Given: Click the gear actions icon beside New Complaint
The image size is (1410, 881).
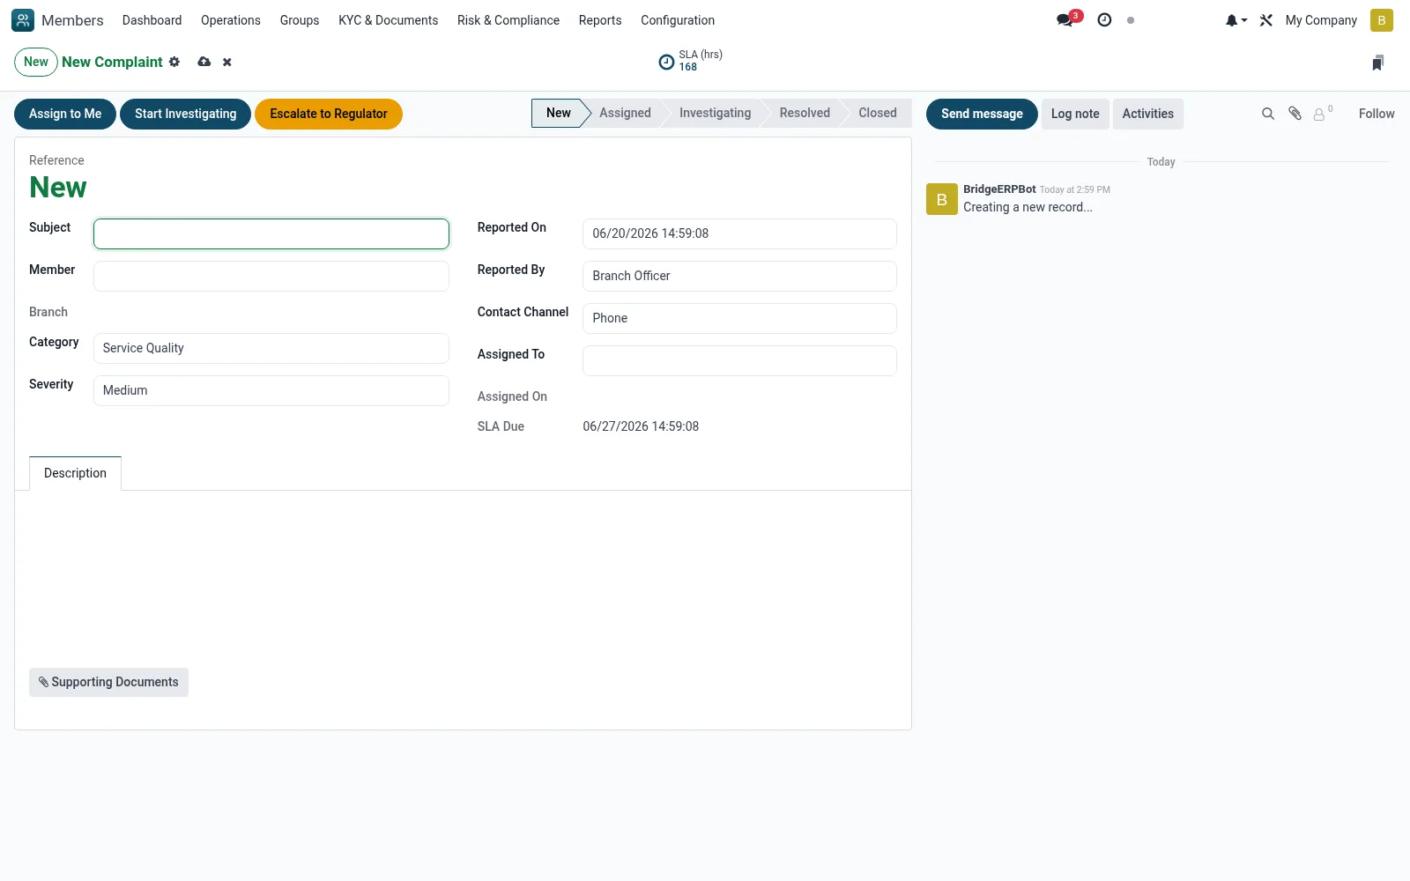Looking at the screenshot, I should coord(174,62).
